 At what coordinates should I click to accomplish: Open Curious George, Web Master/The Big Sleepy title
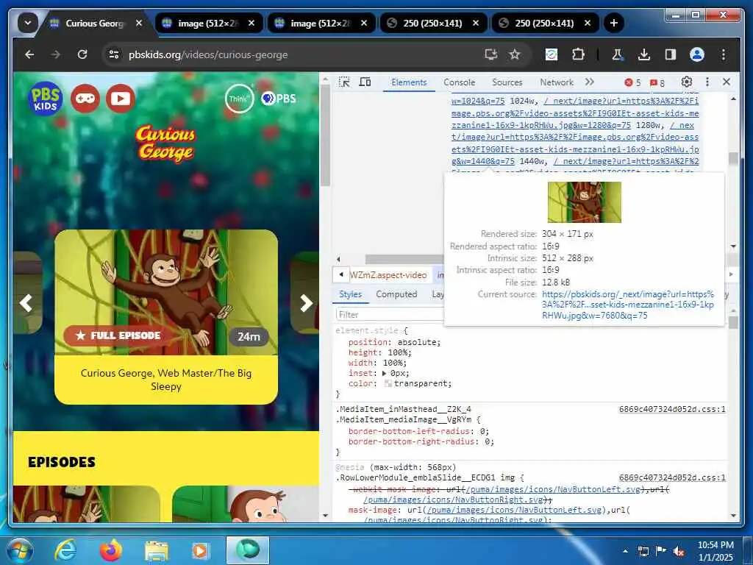click(166, 380)
